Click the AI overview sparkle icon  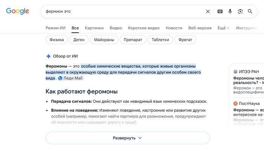(x=48, y=56)
